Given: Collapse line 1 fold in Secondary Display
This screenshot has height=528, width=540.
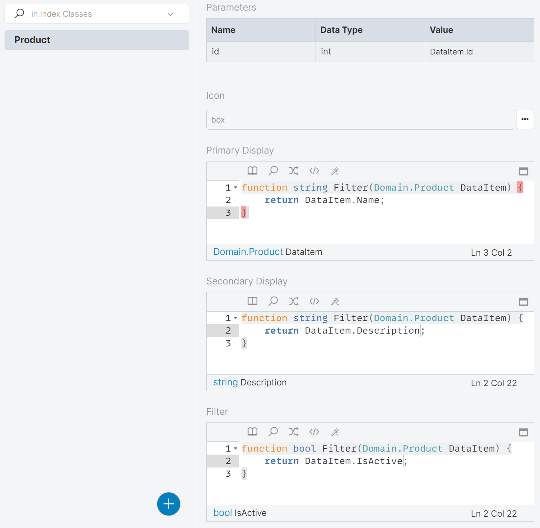Looking at the screenshot, I should [x=236, y=318].
